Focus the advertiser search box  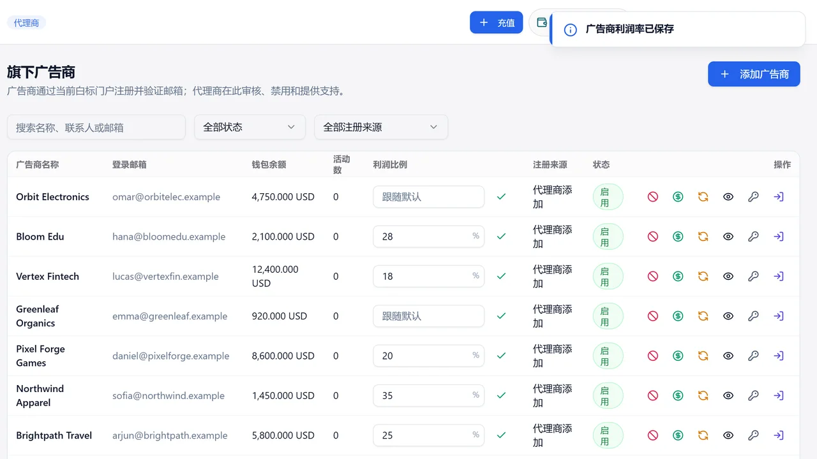(x=96, y=127)
